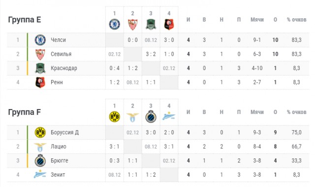315x187 pixels.
Task: Click Rennes crest beside Ренн row
Action: [x=40, y=82]
